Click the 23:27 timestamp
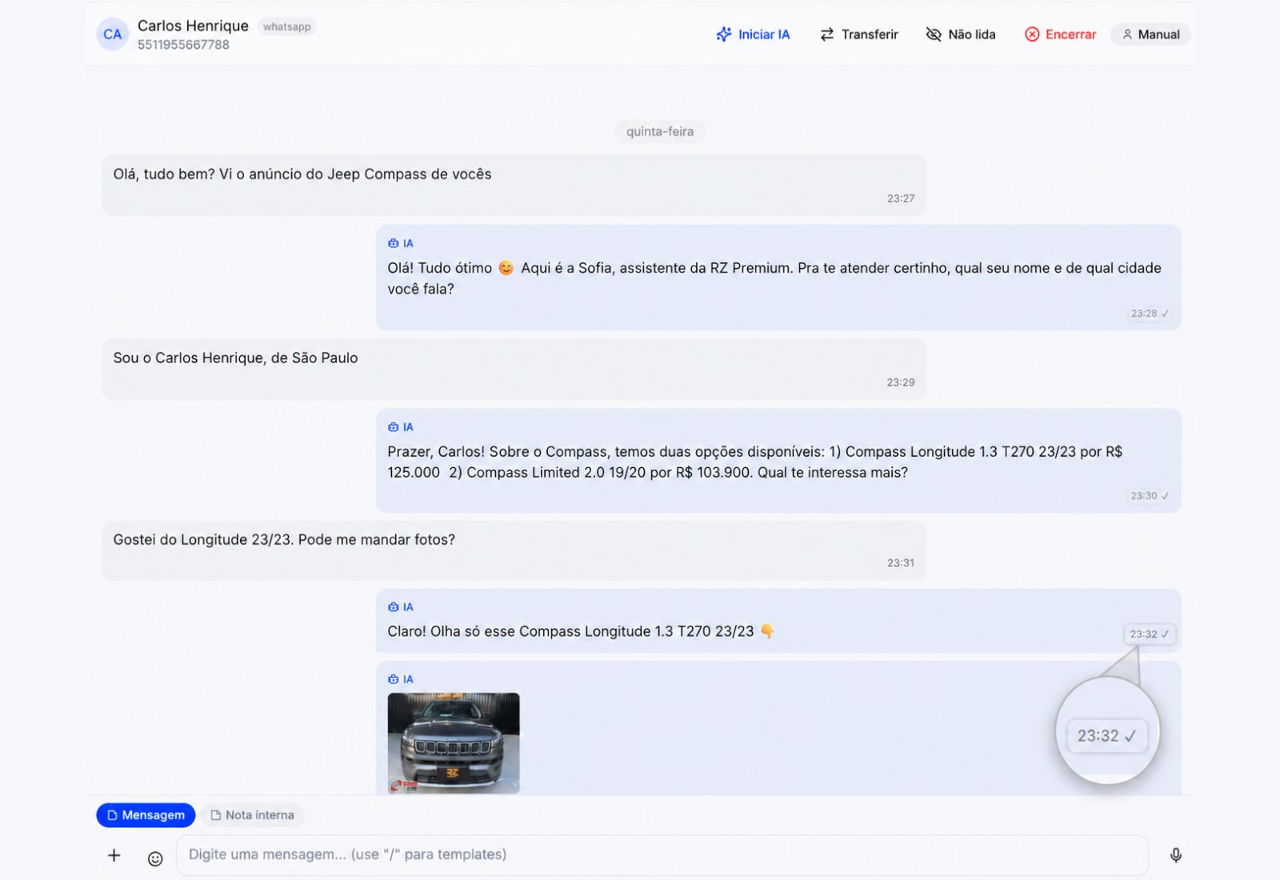Viewport: 1280px width, 880px height. click(x=901, y=198)
